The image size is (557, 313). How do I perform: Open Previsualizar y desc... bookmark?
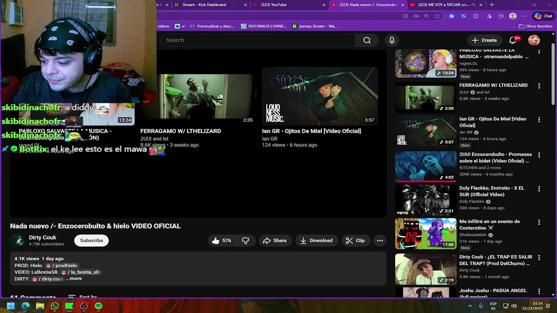point(212,26)
